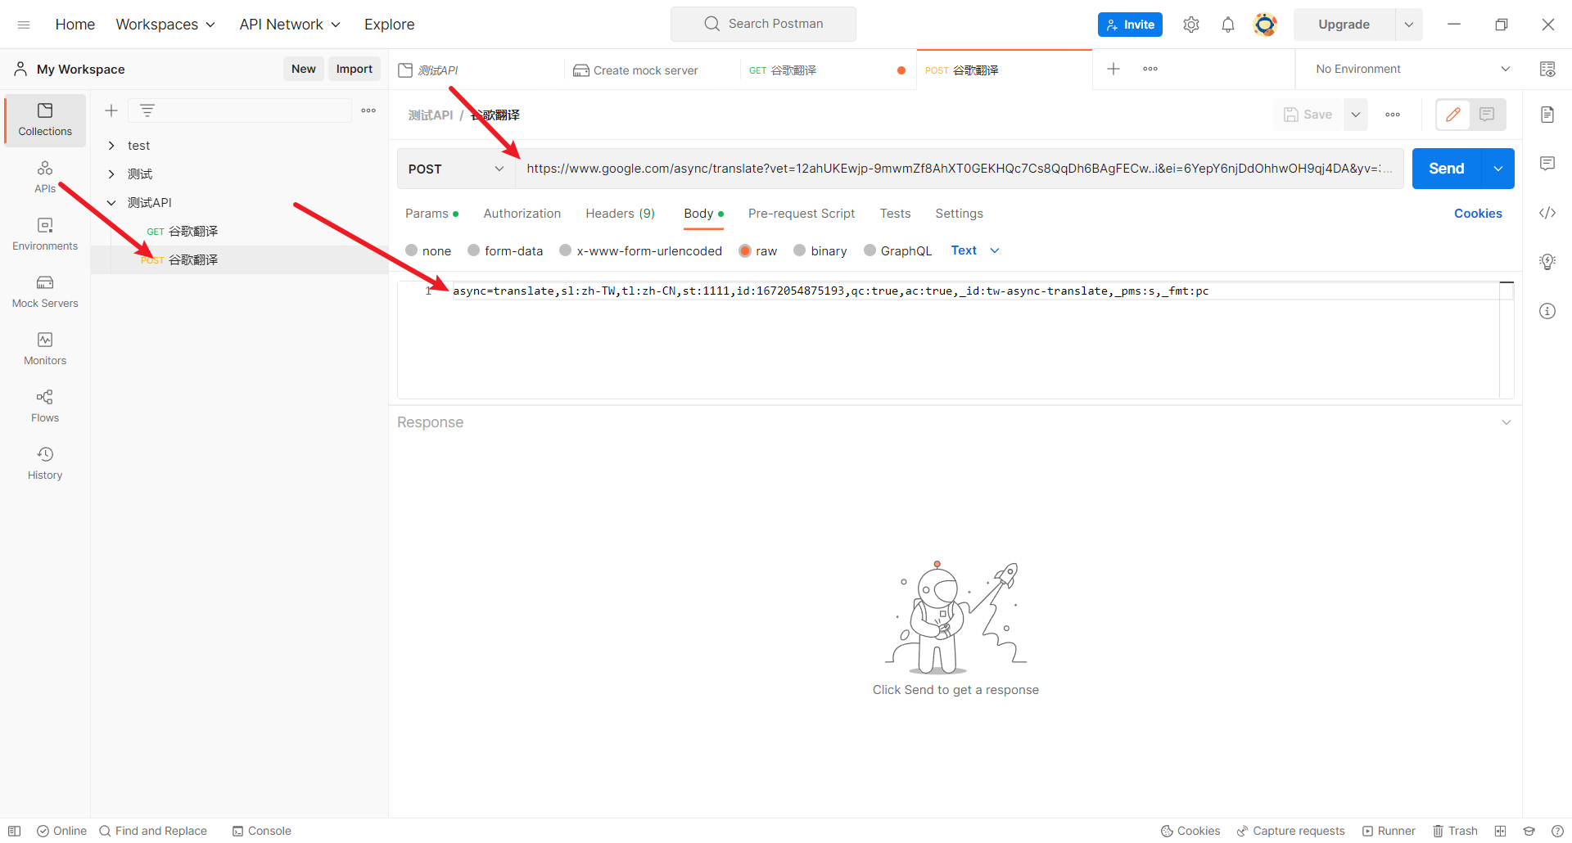Screen dimensions: 1572x843
Task: Click the hamburger menu icon
Action: click(24, 25)
